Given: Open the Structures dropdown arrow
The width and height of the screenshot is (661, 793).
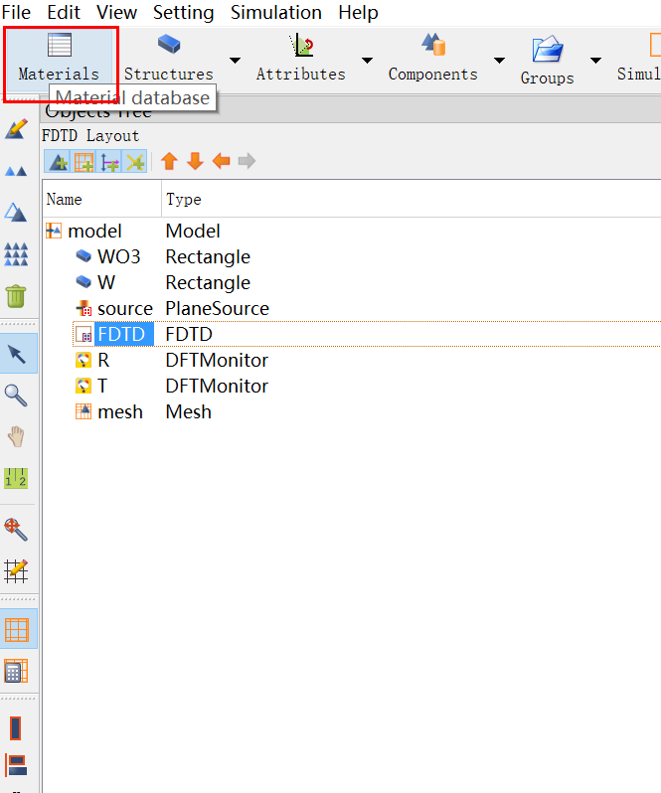Looking at the screenshot, I should point(235,60).
